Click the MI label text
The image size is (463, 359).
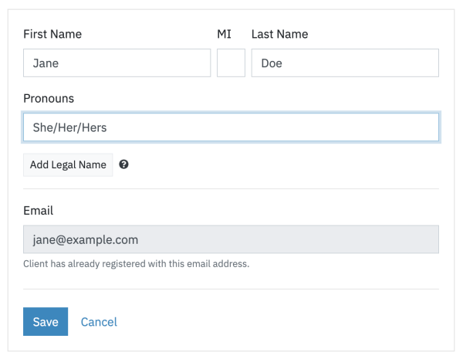click(x=224, y=34)
